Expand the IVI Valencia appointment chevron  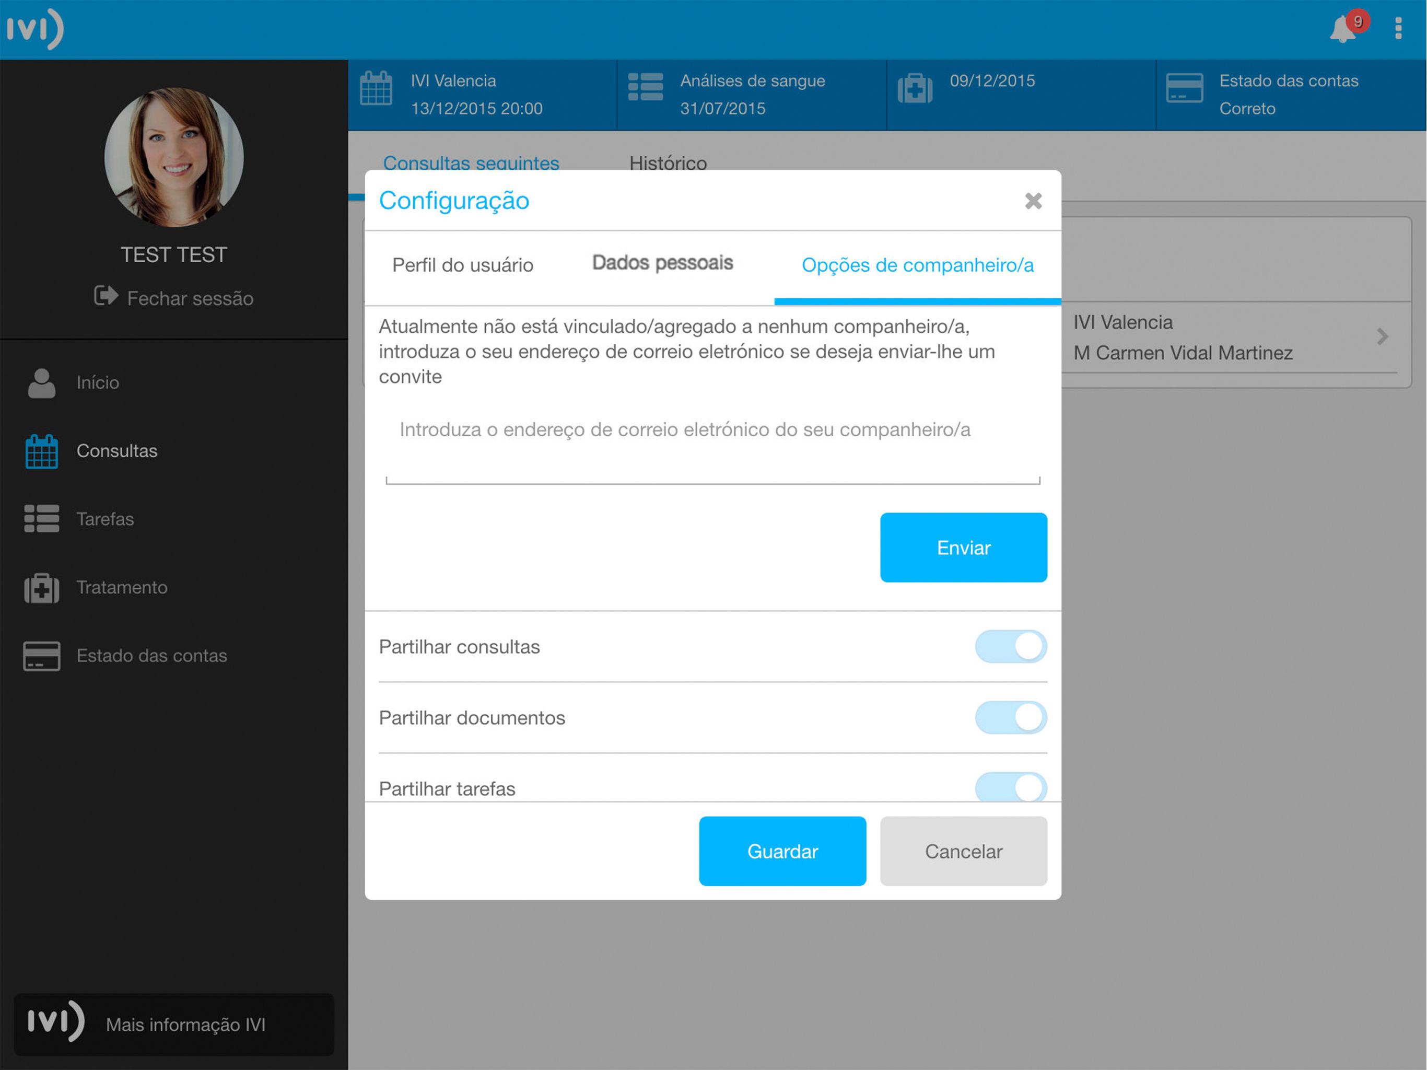[x=1382, y=337]
